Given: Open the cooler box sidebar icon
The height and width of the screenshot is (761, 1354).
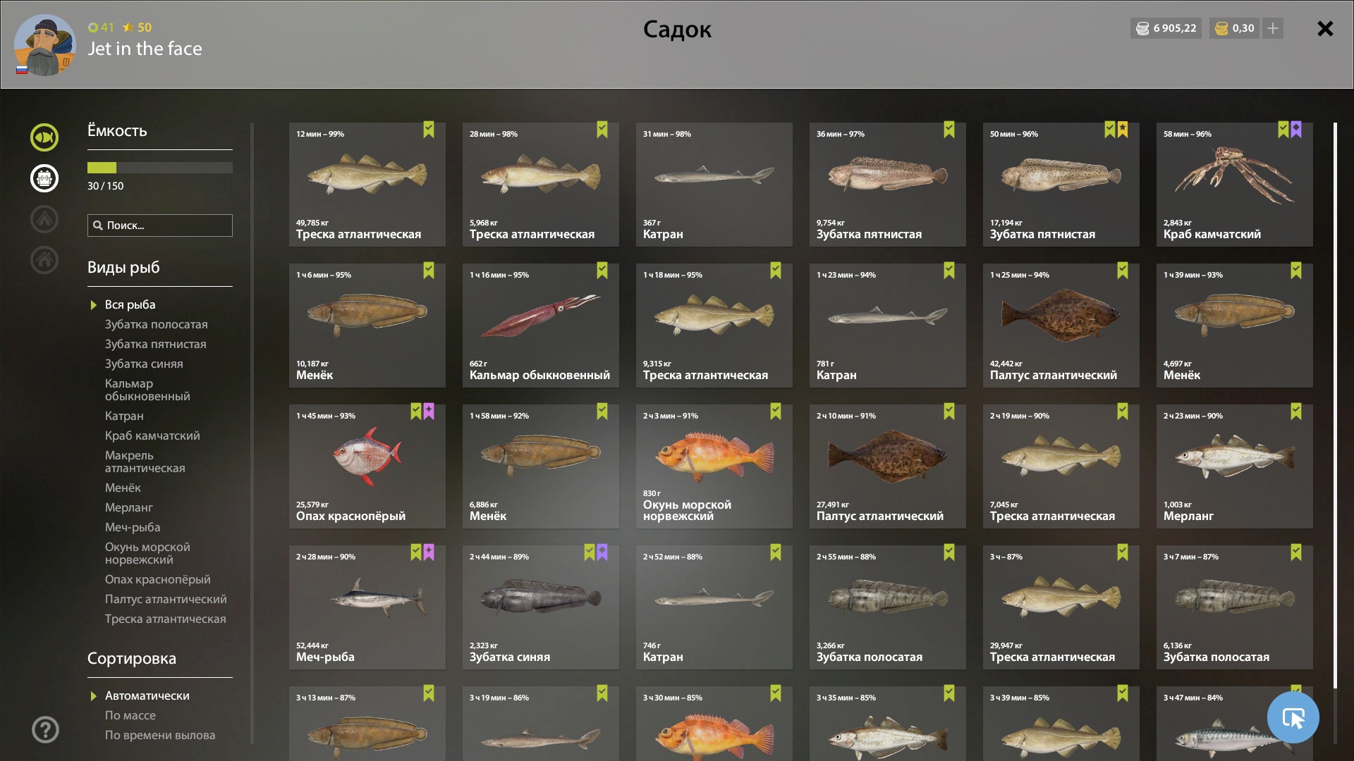Looking at the screenshot, I should (x=44, y=178).
